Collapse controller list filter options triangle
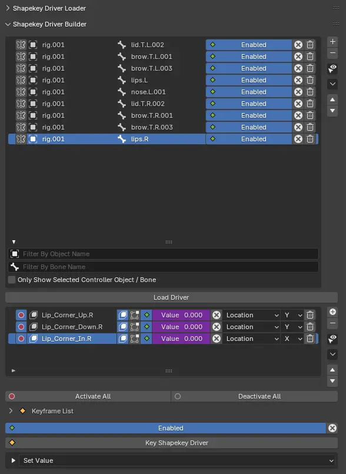 click(x=14, y=242)
